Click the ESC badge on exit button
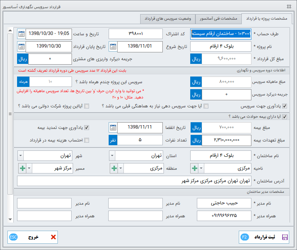The image size is (297, 250). click(x=13, y=237)
